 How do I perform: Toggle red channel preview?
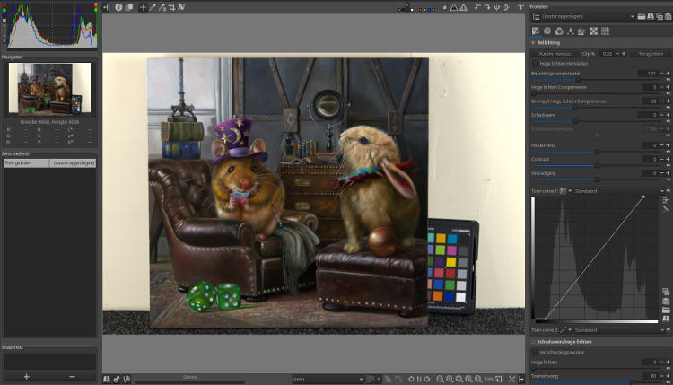[x=421, y=10]
